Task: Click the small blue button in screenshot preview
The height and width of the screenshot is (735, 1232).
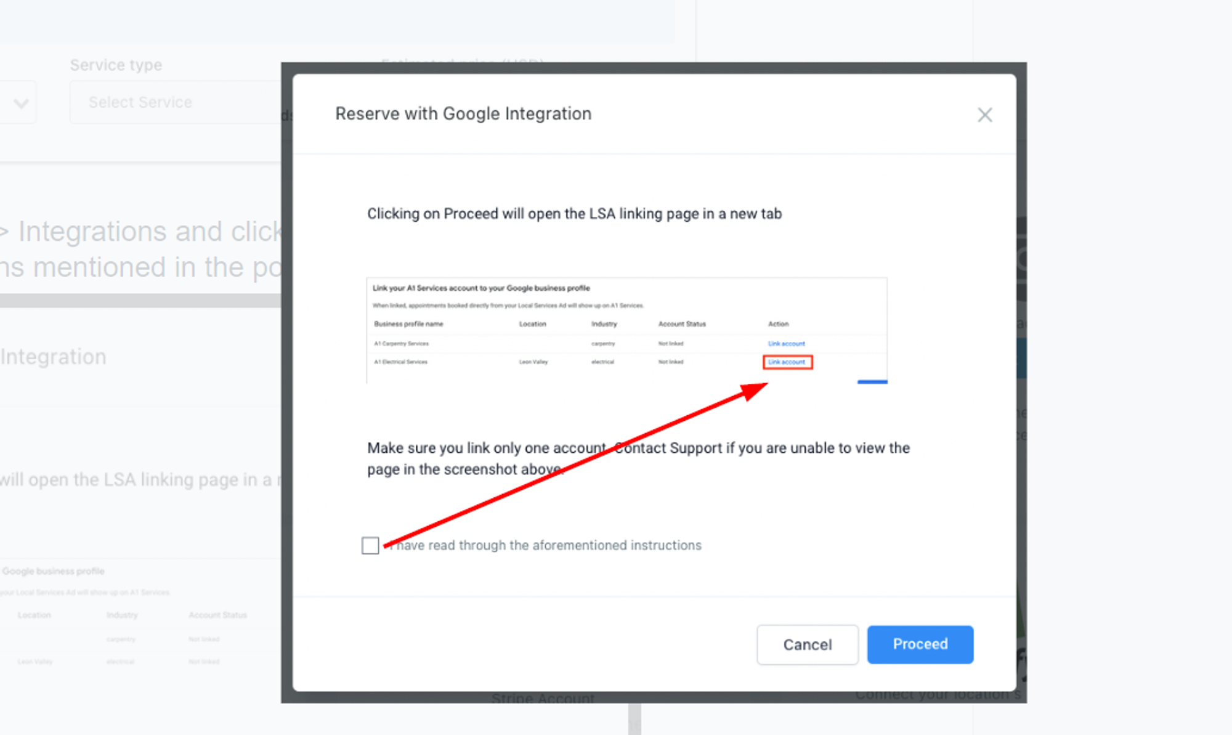Action: [872, 381]
